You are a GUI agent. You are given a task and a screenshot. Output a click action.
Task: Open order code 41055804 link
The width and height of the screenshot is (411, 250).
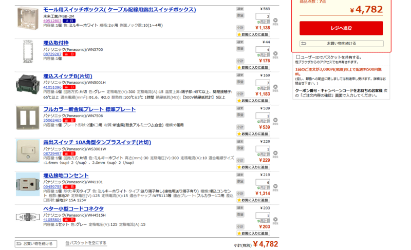(x=52, y=220)
